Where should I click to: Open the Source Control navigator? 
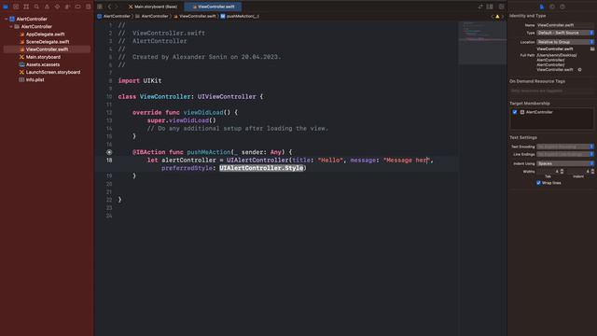[x=16, y=7]
